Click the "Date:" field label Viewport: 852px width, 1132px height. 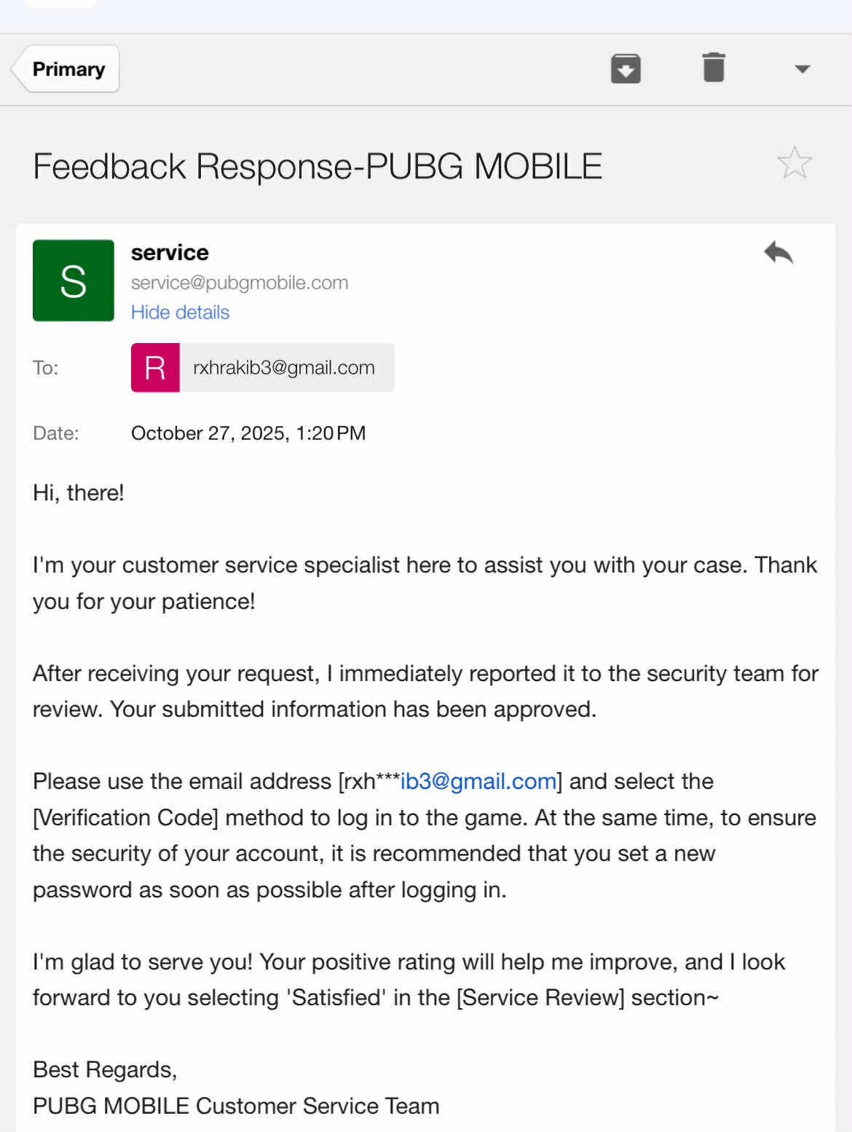coord(55,433)
